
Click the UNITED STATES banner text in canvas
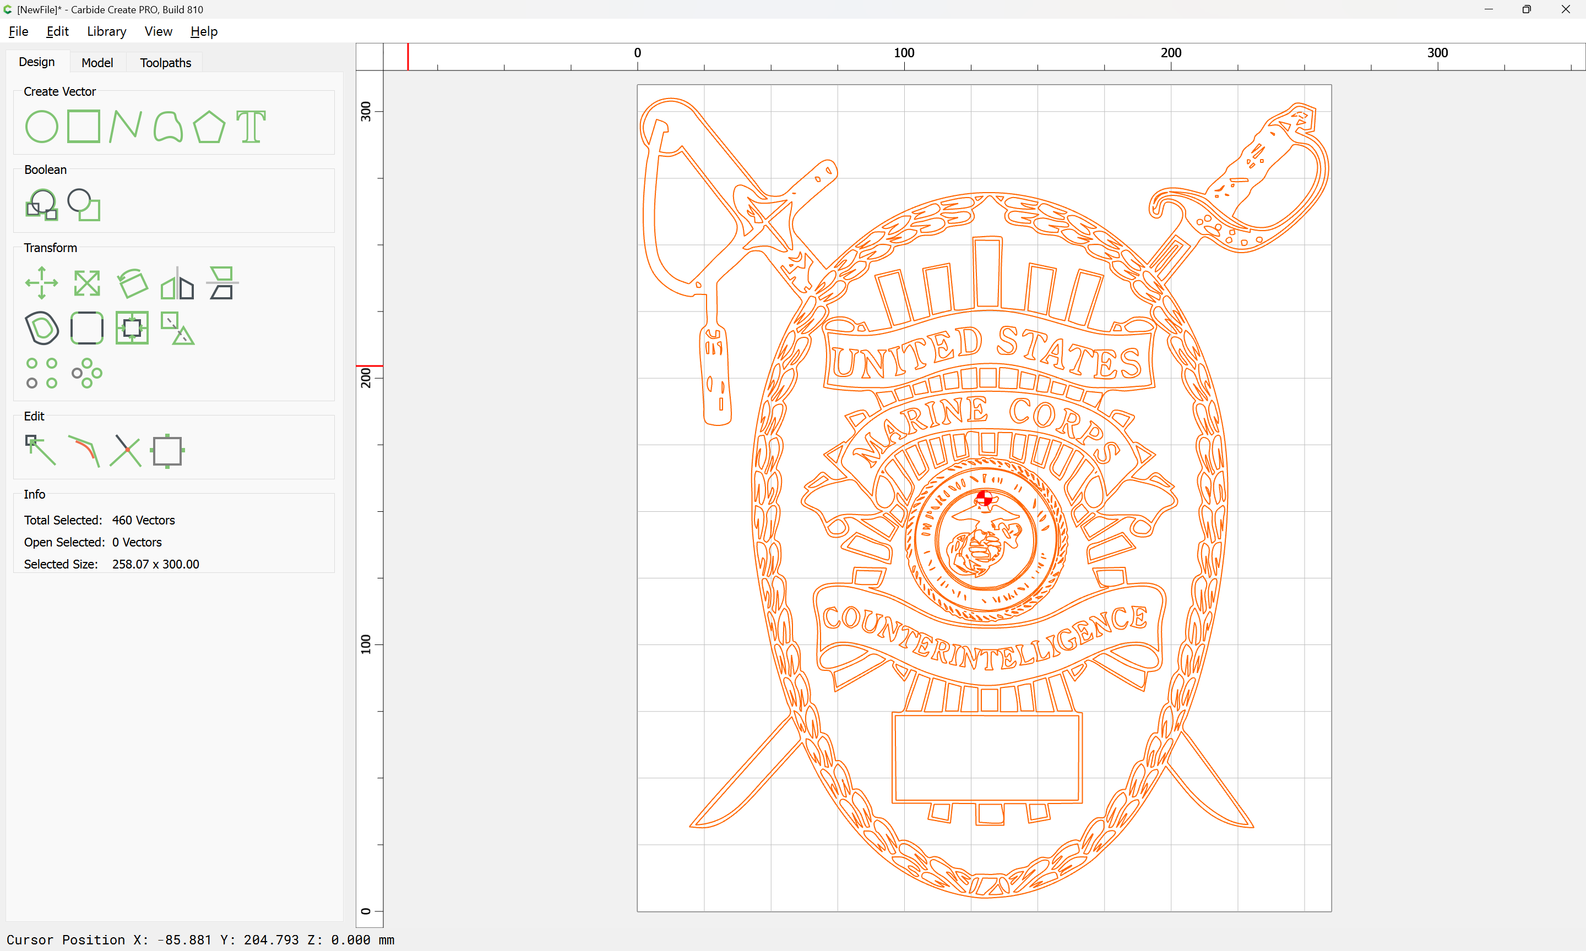click(x=988, y=352)
